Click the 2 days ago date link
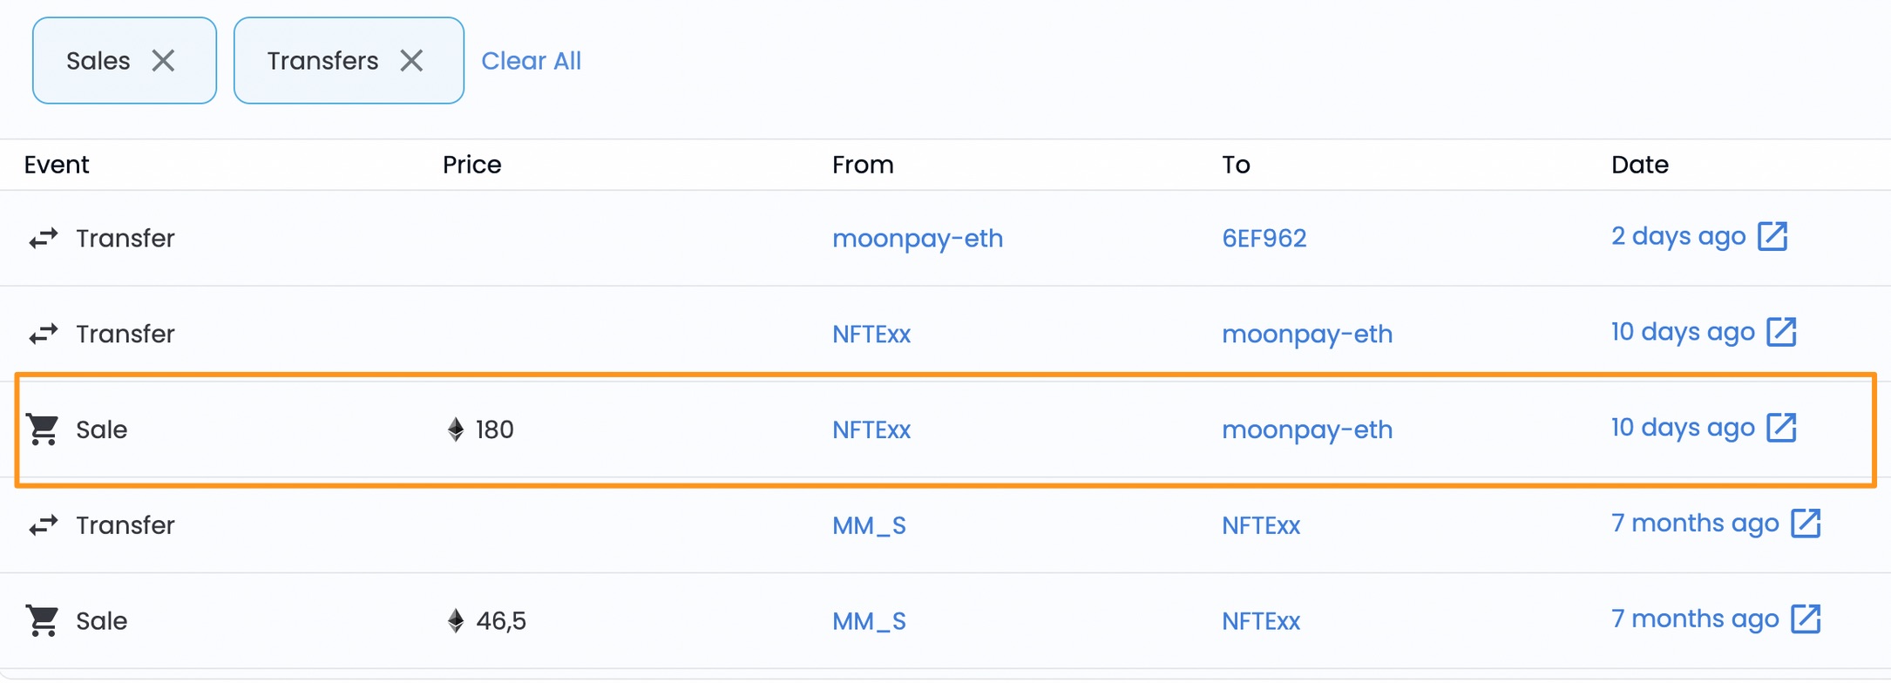Screen dimensions: 1891x683 point(1677,237)
